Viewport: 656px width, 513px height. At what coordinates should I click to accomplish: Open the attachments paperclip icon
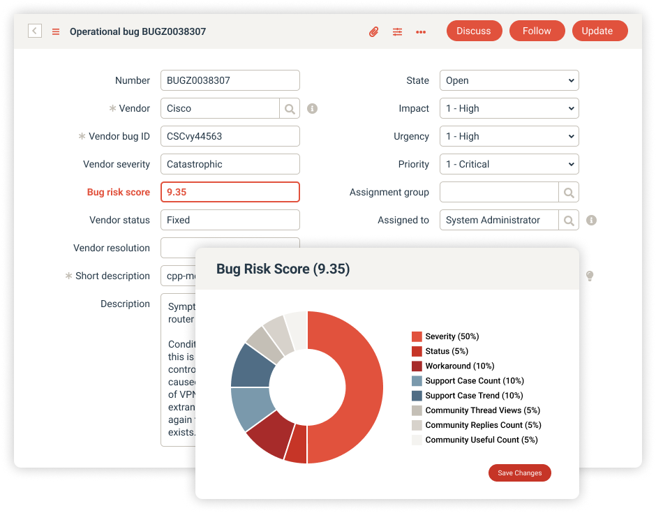pos(373,31)
